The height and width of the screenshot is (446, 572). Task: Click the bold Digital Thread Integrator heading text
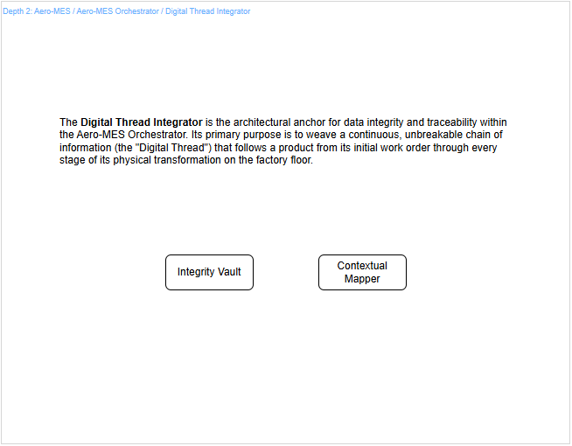(x=141, y=122)
